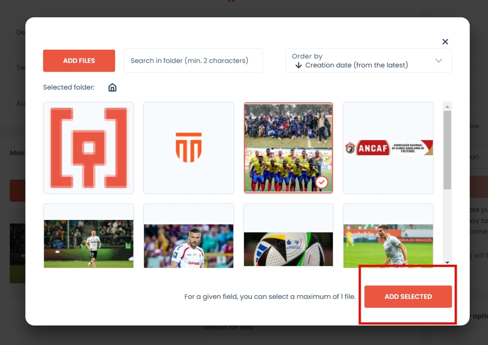This screenshot has width=488, height=345.
Task: Open the Order by dropdown
Action: [x=368, y=61]
